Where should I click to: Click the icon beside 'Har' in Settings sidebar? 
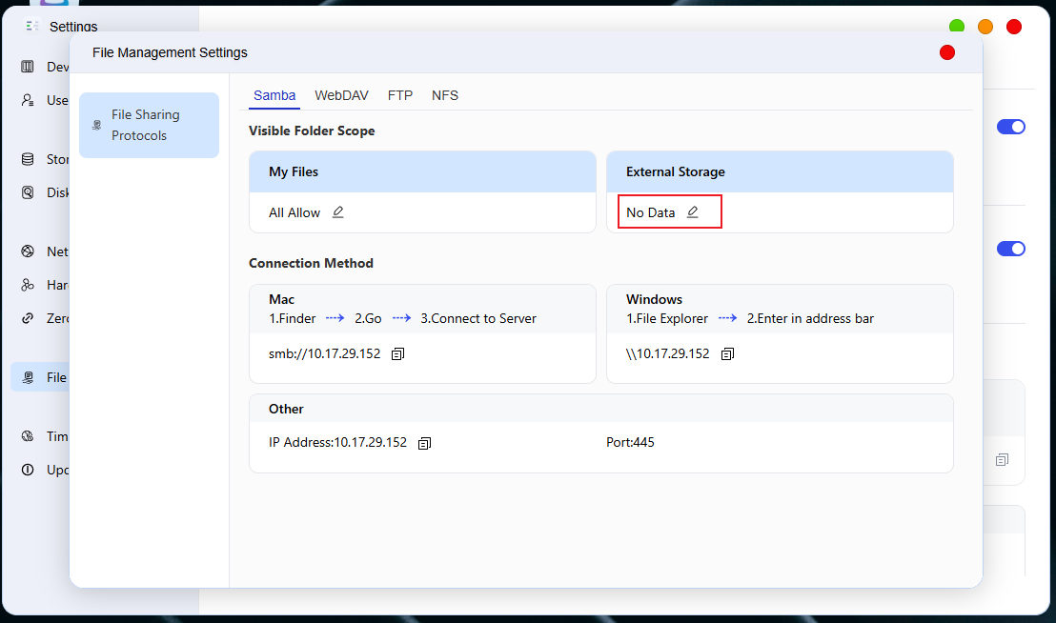[28, 285]
